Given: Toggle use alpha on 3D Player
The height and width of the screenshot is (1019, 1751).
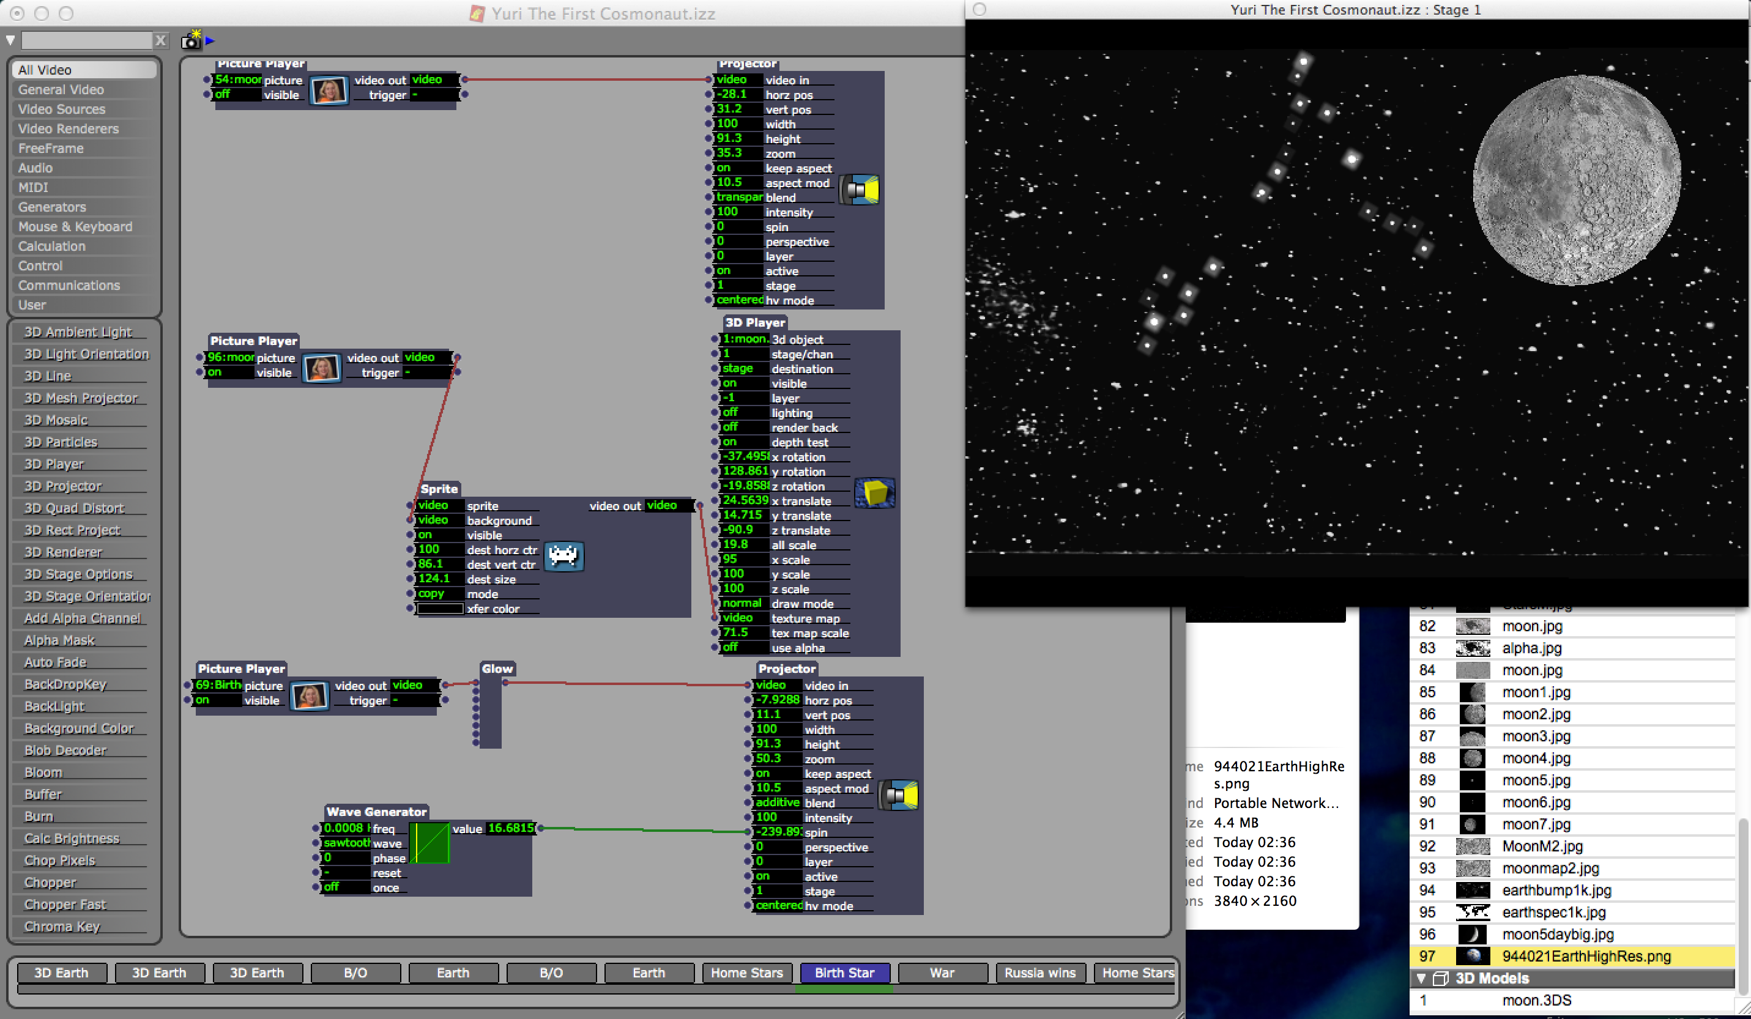Looking at the screenshot, I should click(745, 647).
